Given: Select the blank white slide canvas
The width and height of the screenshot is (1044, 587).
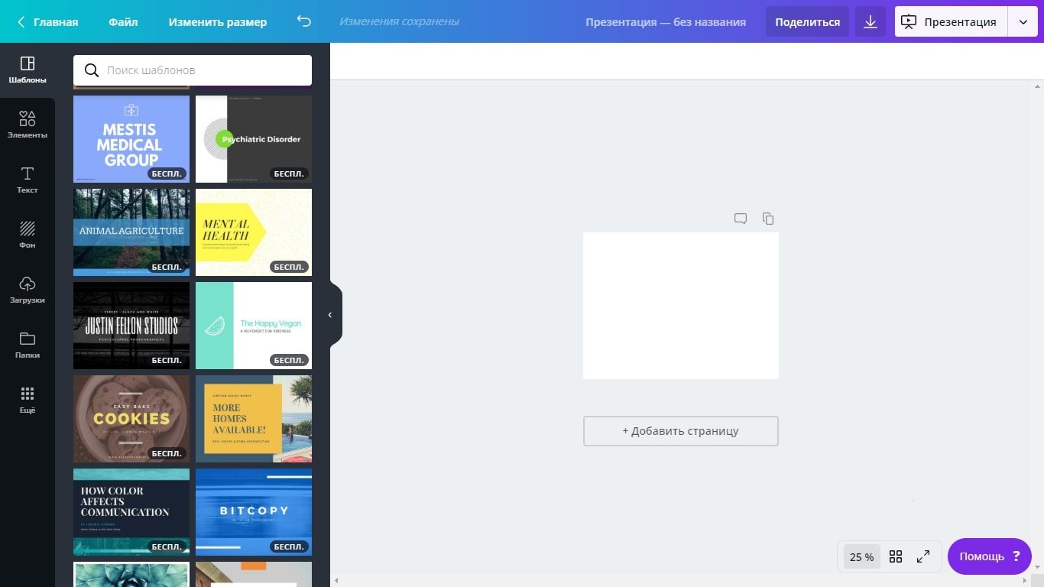Looking at the screenshot, I should pos(681,306).
